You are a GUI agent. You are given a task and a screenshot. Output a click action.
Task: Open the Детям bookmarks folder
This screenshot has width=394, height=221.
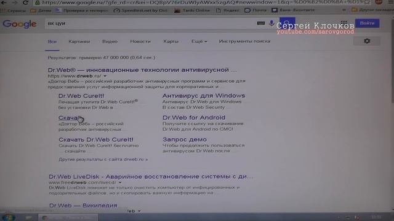click(41, 11)
